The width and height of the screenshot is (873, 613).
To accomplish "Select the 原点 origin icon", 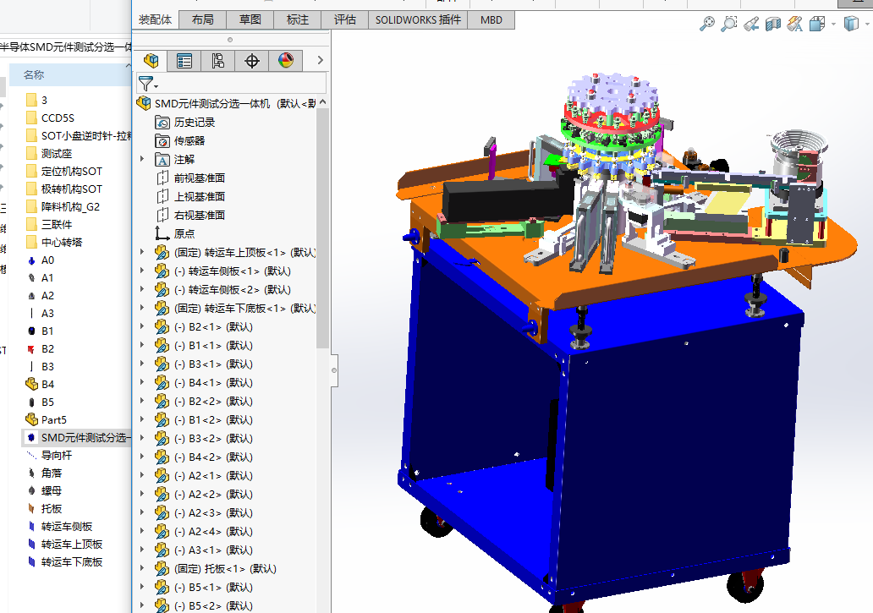I will (x=162, y=233).
